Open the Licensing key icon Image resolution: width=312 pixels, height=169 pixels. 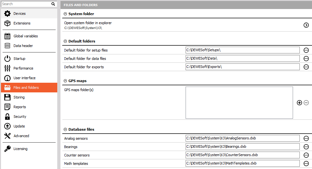(7, 149)
